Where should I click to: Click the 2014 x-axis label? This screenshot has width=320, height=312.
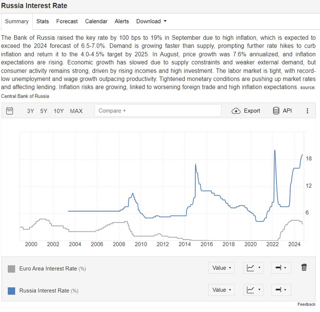(185, 244)
